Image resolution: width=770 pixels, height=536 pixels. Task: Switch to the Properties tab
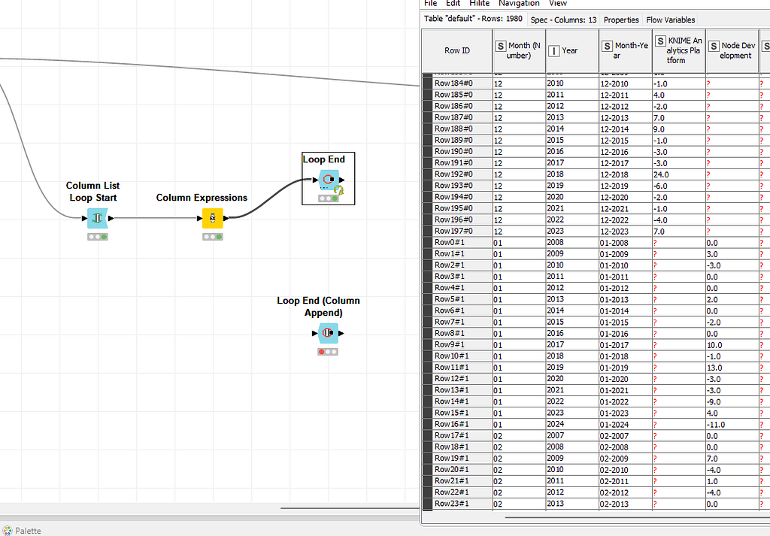coord(621,20)
